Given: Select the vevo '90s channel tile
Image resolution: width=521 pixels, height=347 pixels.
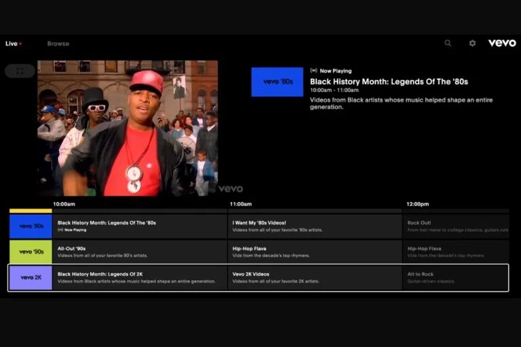Looking at the screenshot, I should (31, 251).
